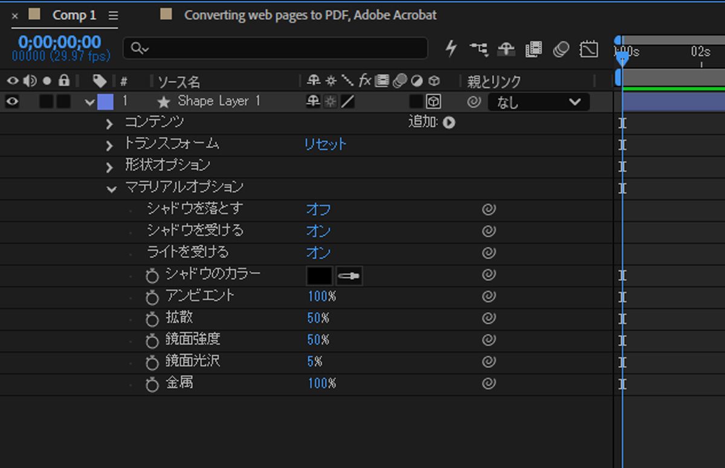Click the 鏡面光沢 value 5%
The width and height of the screenshot is (725, 468).
point(315,362)
